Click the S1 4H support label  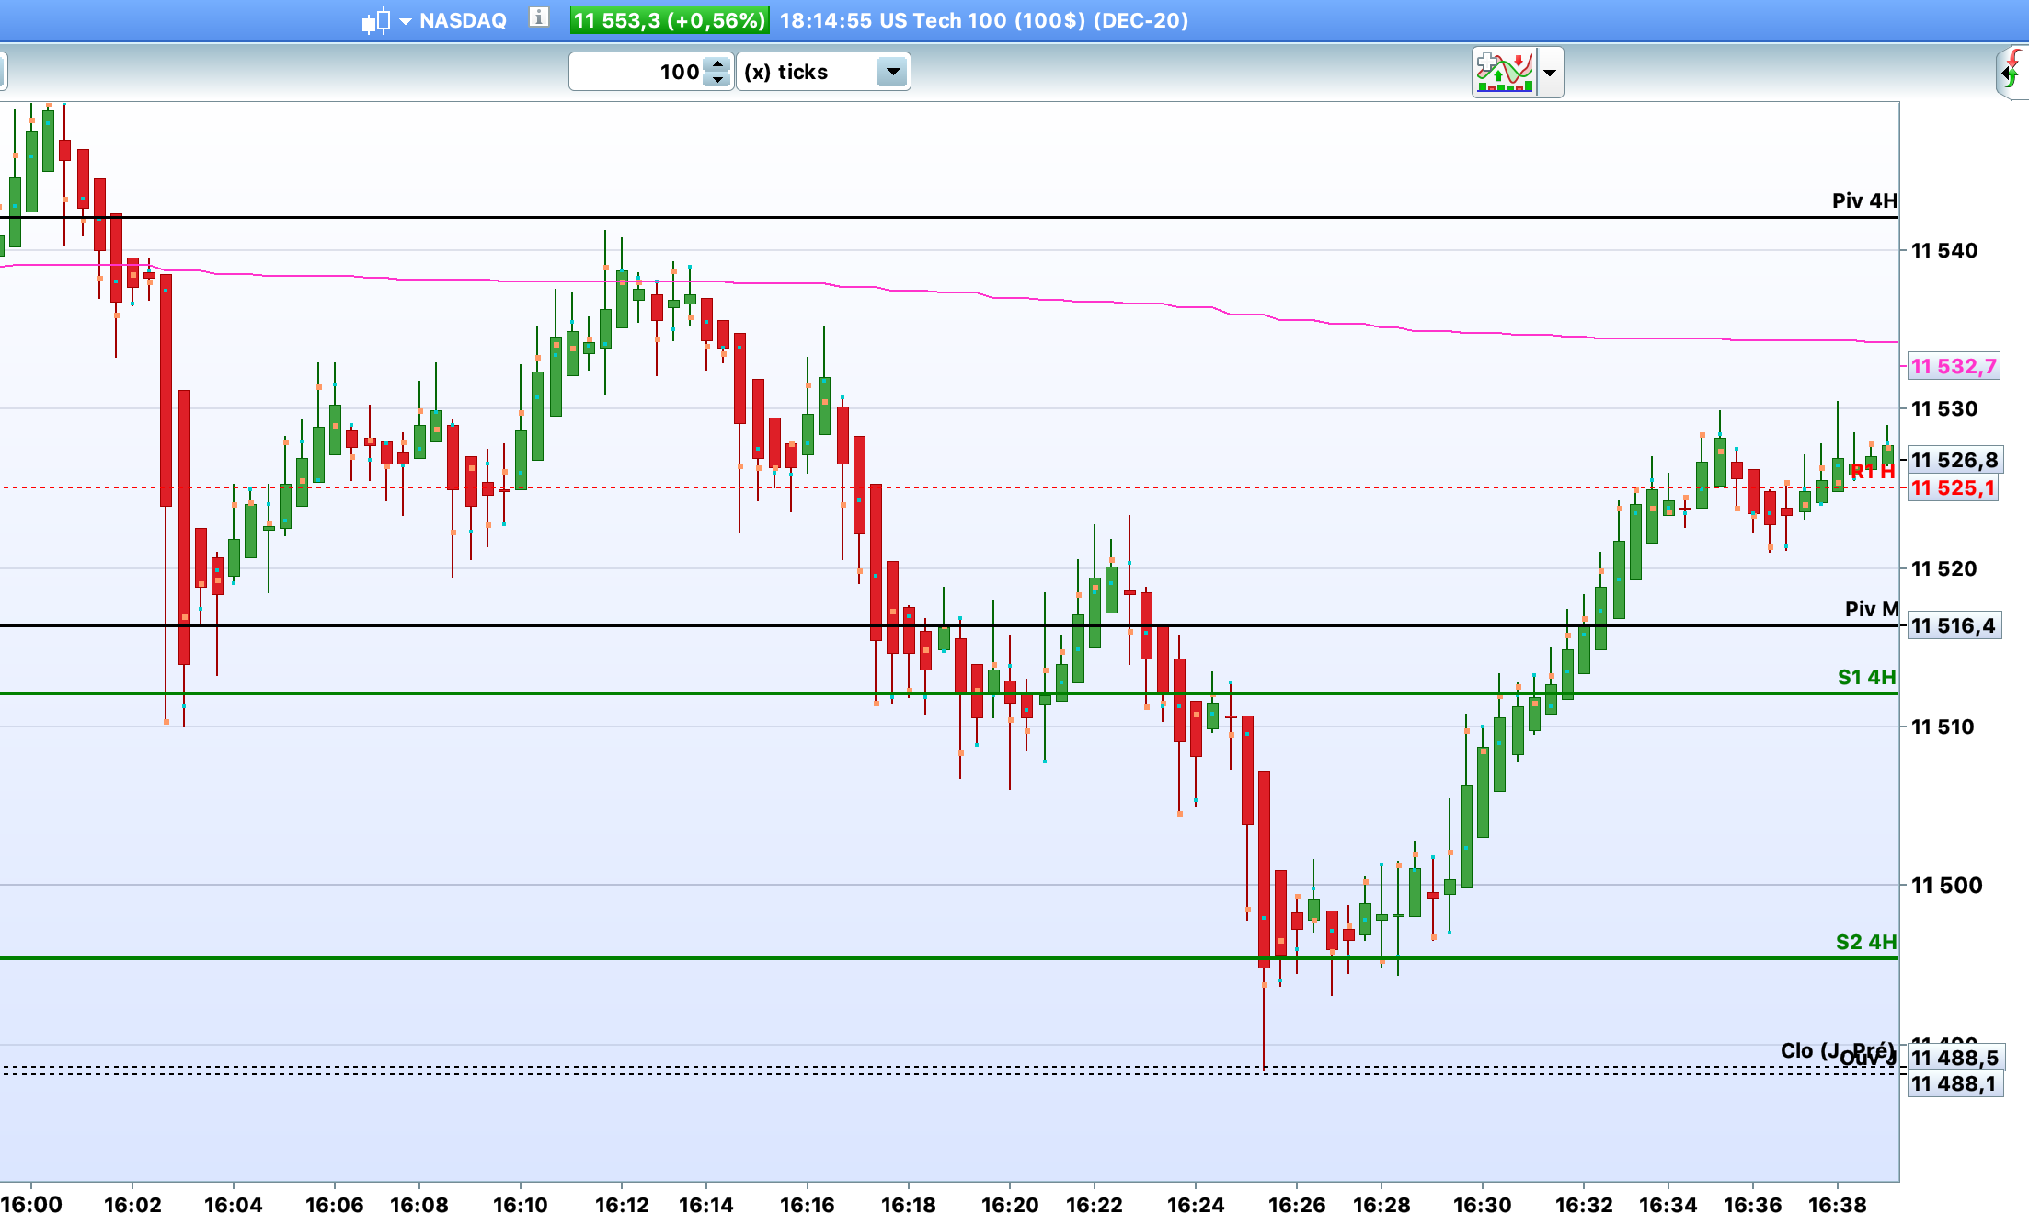pos(1866,677)
